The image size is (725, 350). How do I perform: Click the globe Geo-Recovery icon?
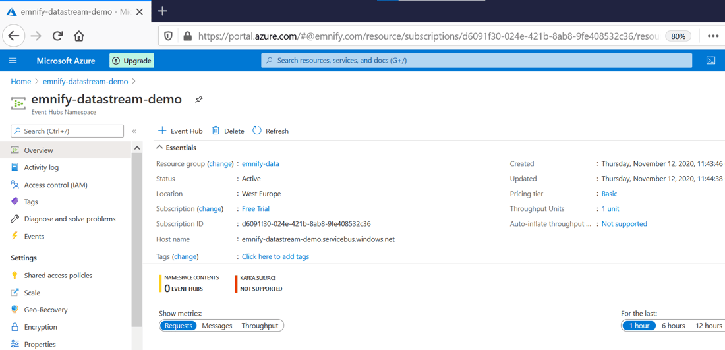click(14, 310)
